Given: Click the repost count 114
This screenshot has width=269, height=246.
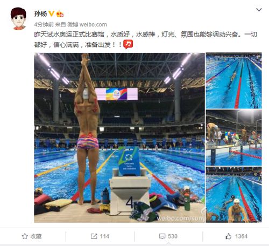Looking at the screenshot, I should [x=104, y=236].
